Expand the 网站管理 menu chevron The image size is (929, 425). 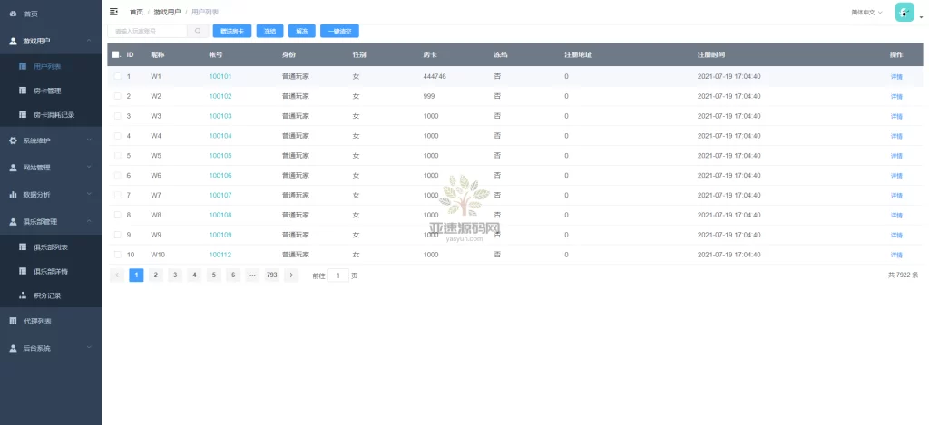tap(89, 167)
